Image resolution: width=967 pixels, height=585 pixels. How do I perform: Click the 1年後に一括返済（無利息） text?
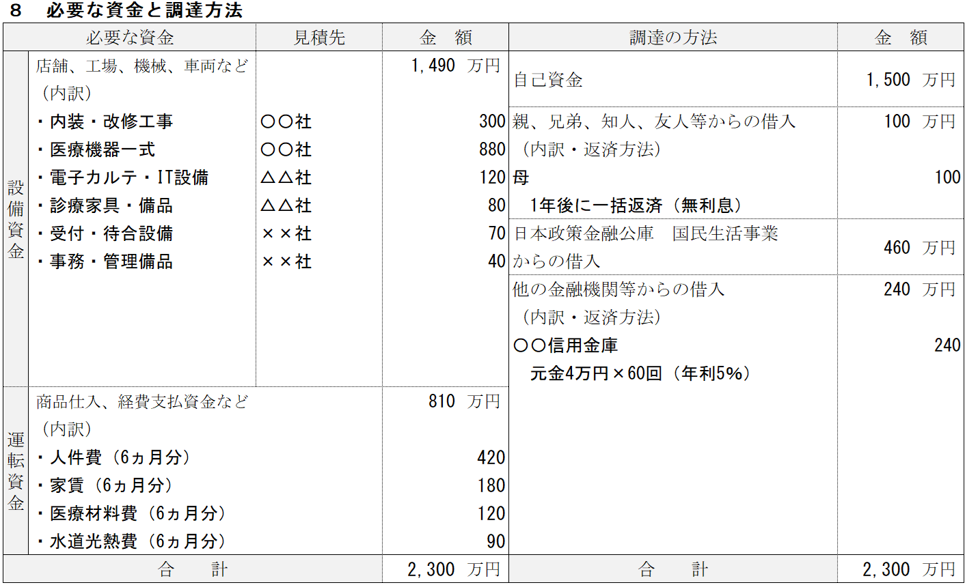[x=636, y=205]
